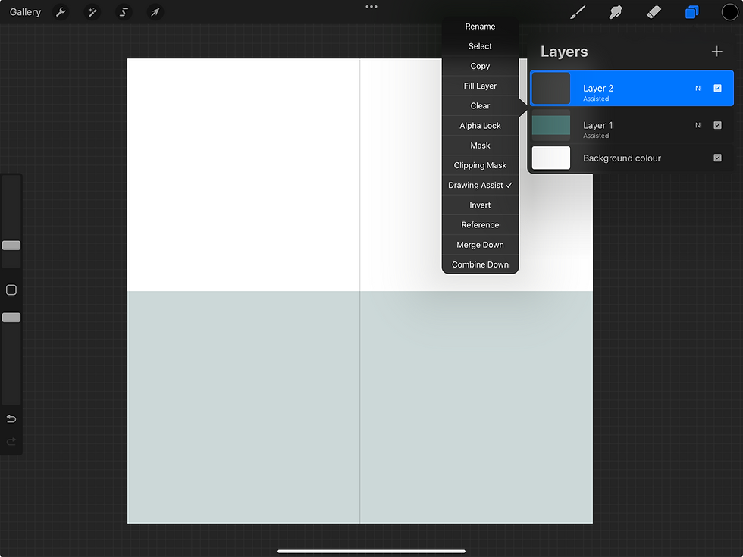Toggle visibility of Layer 2
Screen dimensions: 743x557
pos(716,88)
